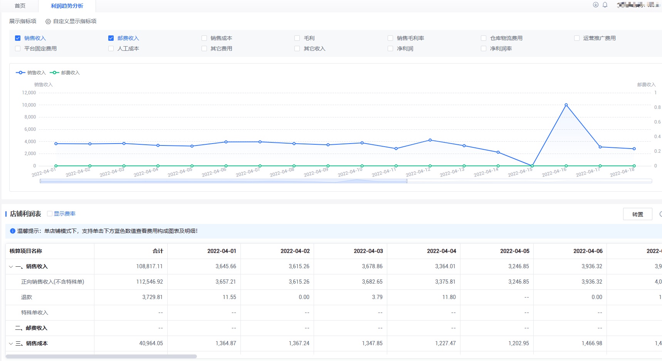Enable the 销售成本 indicator checkbox
This screenshot has width=662, height=361.
(204, 38)
